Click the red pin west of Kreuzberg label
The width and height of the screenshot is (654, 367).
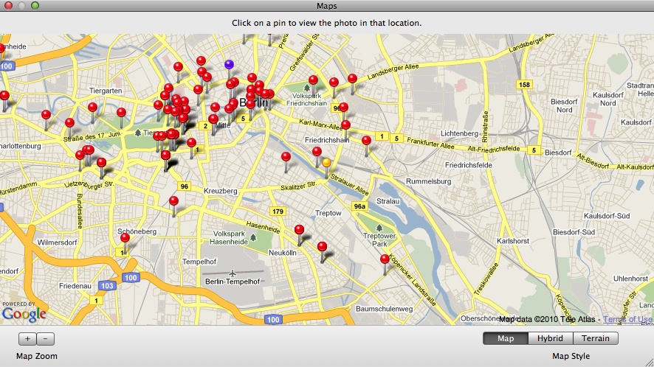173,201
